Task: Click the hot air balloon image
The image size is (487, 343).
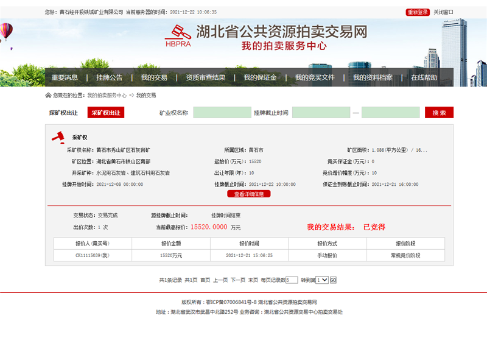Action: [5, 32]
